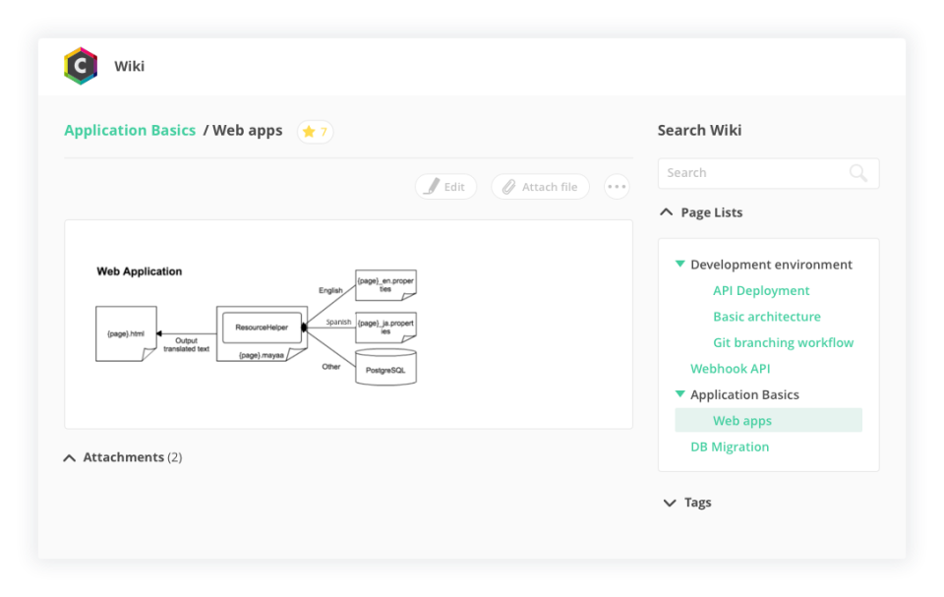Collapse the Application Basics tree node
This screenshot has width=944, height=597.
click(679, 394)
